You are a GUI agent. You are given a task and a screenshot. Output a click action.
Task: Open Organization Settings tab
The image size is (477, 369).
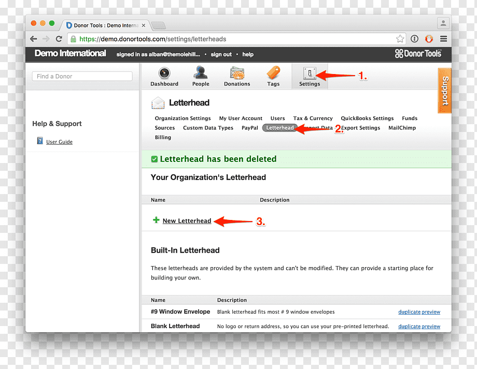[x=183, y=119]
